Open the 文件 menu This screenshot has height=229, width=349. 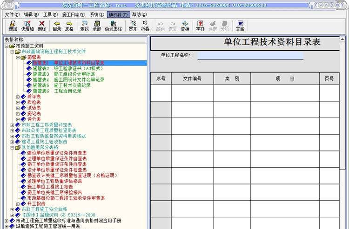12,14
